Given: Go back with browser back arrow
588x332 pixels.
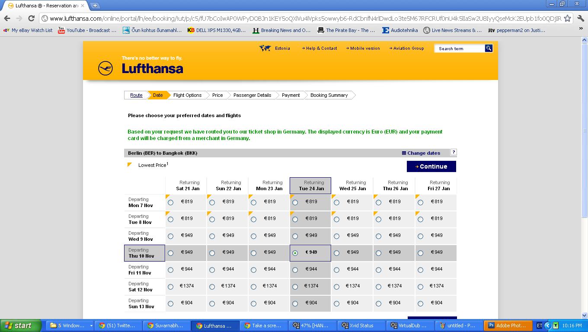Looking at the screenshot, I should (x=7, y=18).
